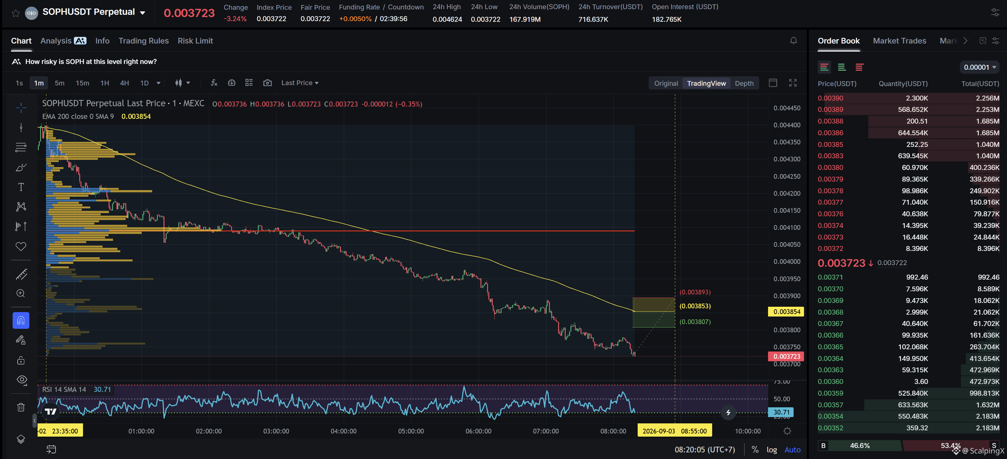This screenshot has width=1007, height=459.
Task: Open the Last Price type dropdown
Action: 300,83
